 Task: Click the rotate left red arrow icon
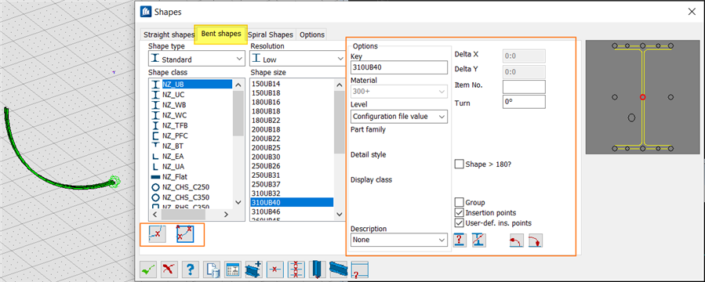(x=516, y=240)
